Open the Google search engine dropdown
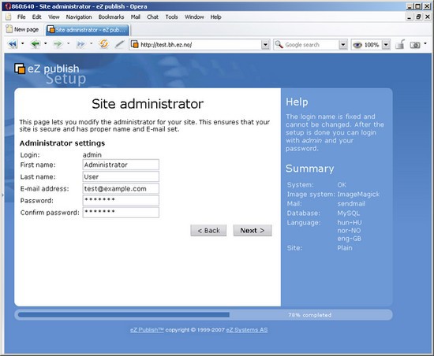The image size is (434, 356). (343, 44)
